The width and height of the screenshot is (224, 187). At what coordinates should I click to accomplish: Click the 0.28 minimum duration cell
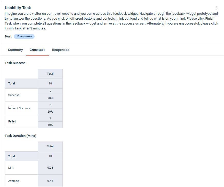pyautogui.click(x=50, y=168)
